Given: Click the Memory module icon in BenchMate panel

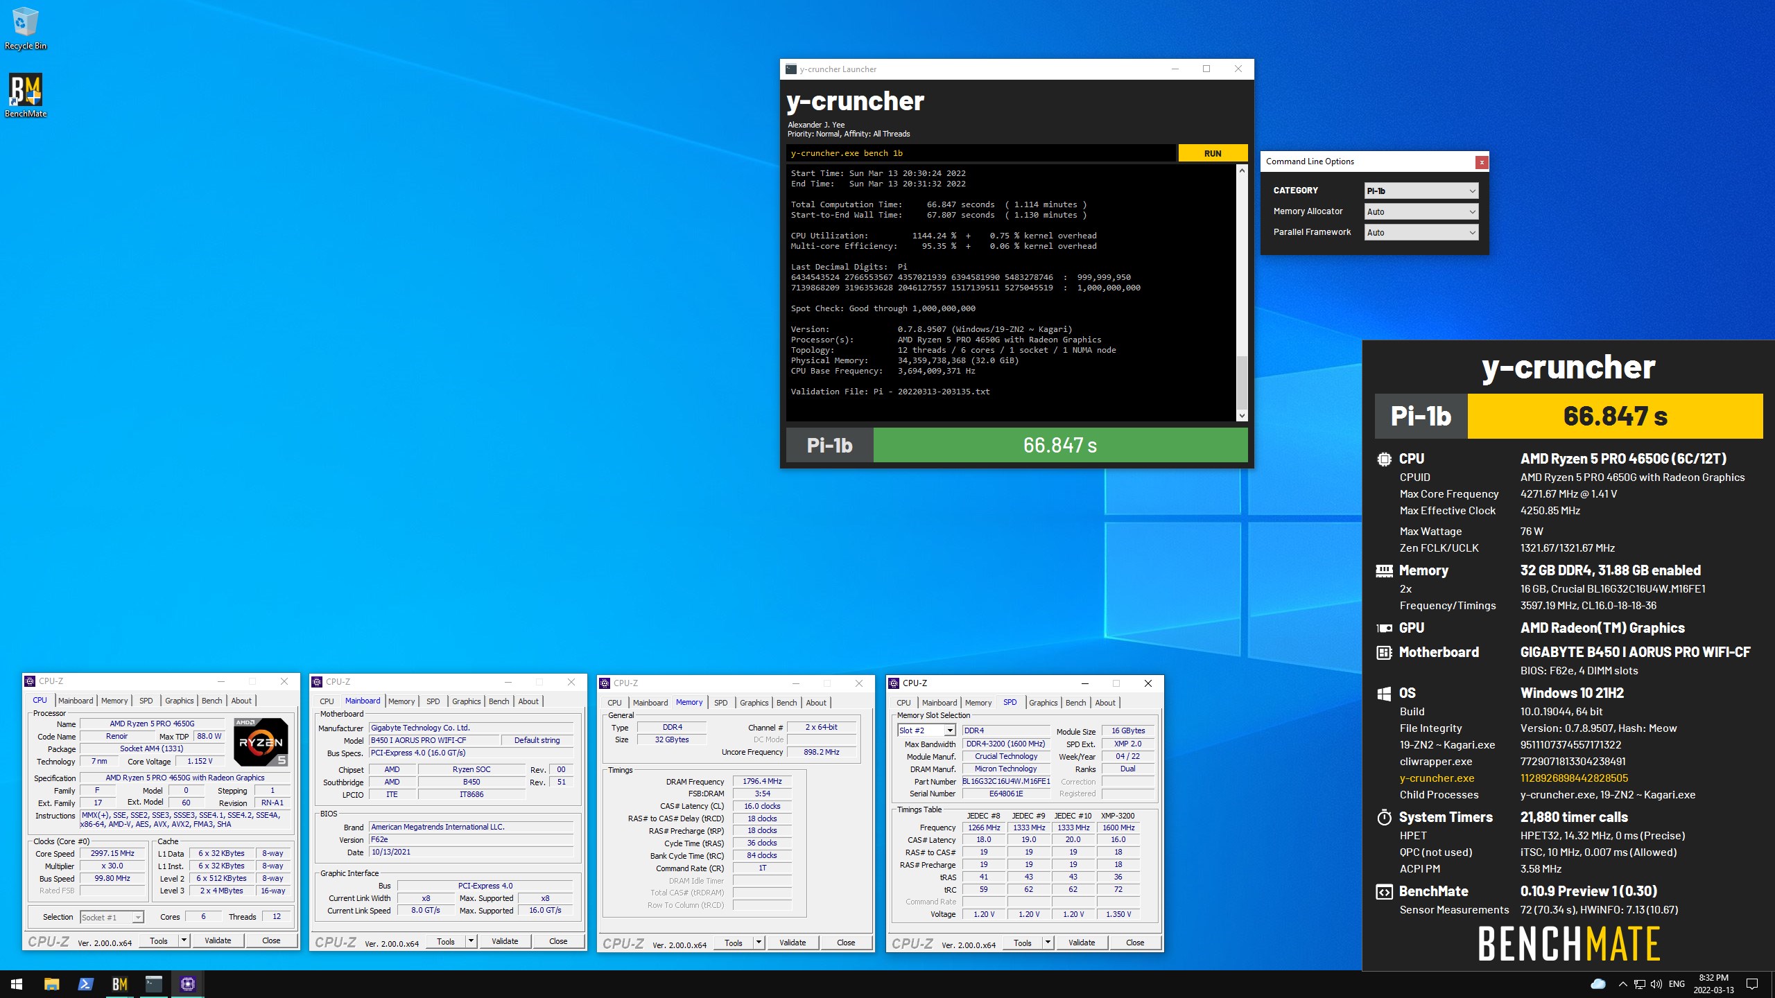Looking at the screenshot, I should pyautogui.click(x=1384, y=570).
